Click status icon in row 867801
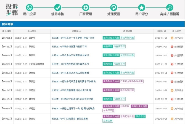185x124 pixels. (x=172, y=38)
